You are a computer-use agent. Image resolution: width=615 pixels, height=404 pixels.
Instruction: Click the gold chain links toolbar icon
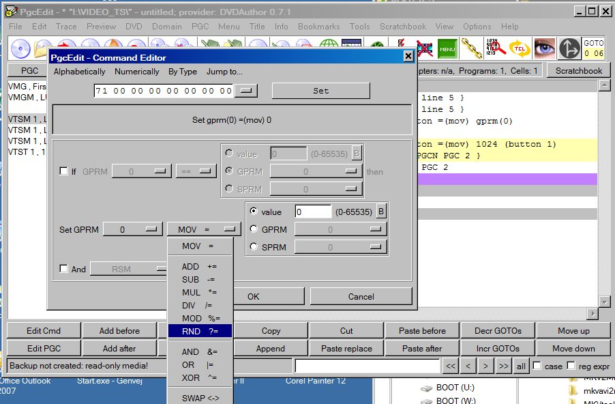471,48
